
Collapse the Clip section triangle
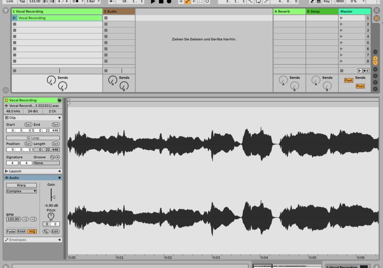pos(59,118)
